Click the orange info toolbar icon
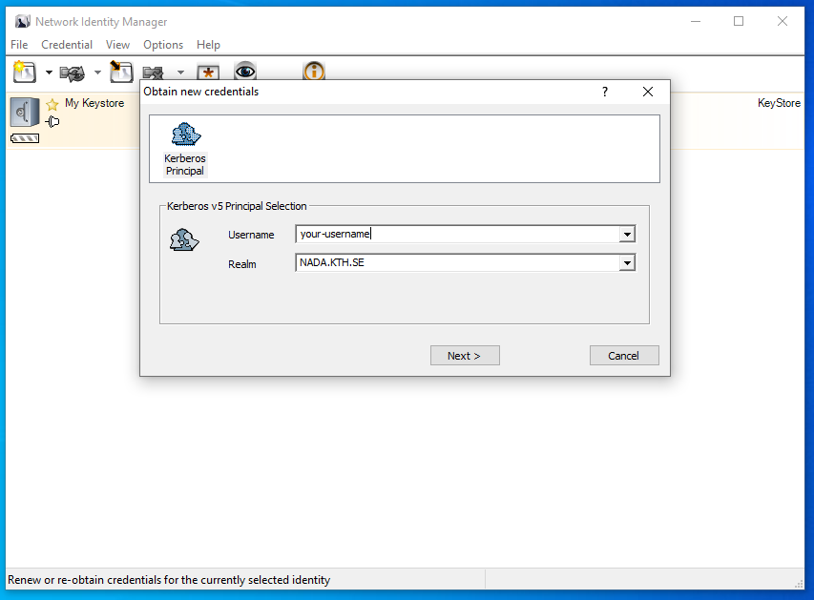This screenshot has width=814, height=600. [314, 72]
